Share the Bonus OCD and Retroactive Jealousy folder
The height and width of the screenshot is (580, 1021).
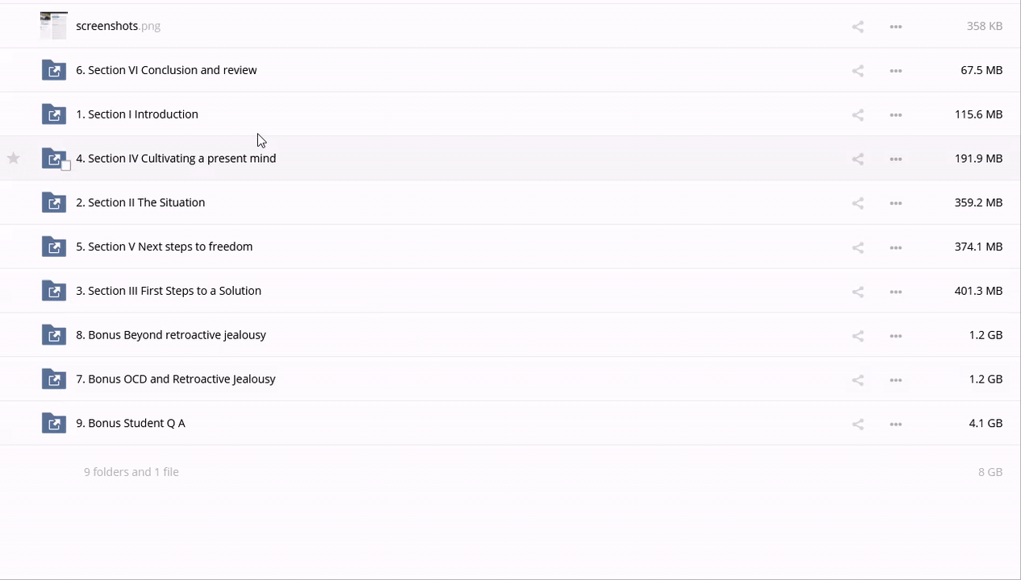(x=857, y=379)
